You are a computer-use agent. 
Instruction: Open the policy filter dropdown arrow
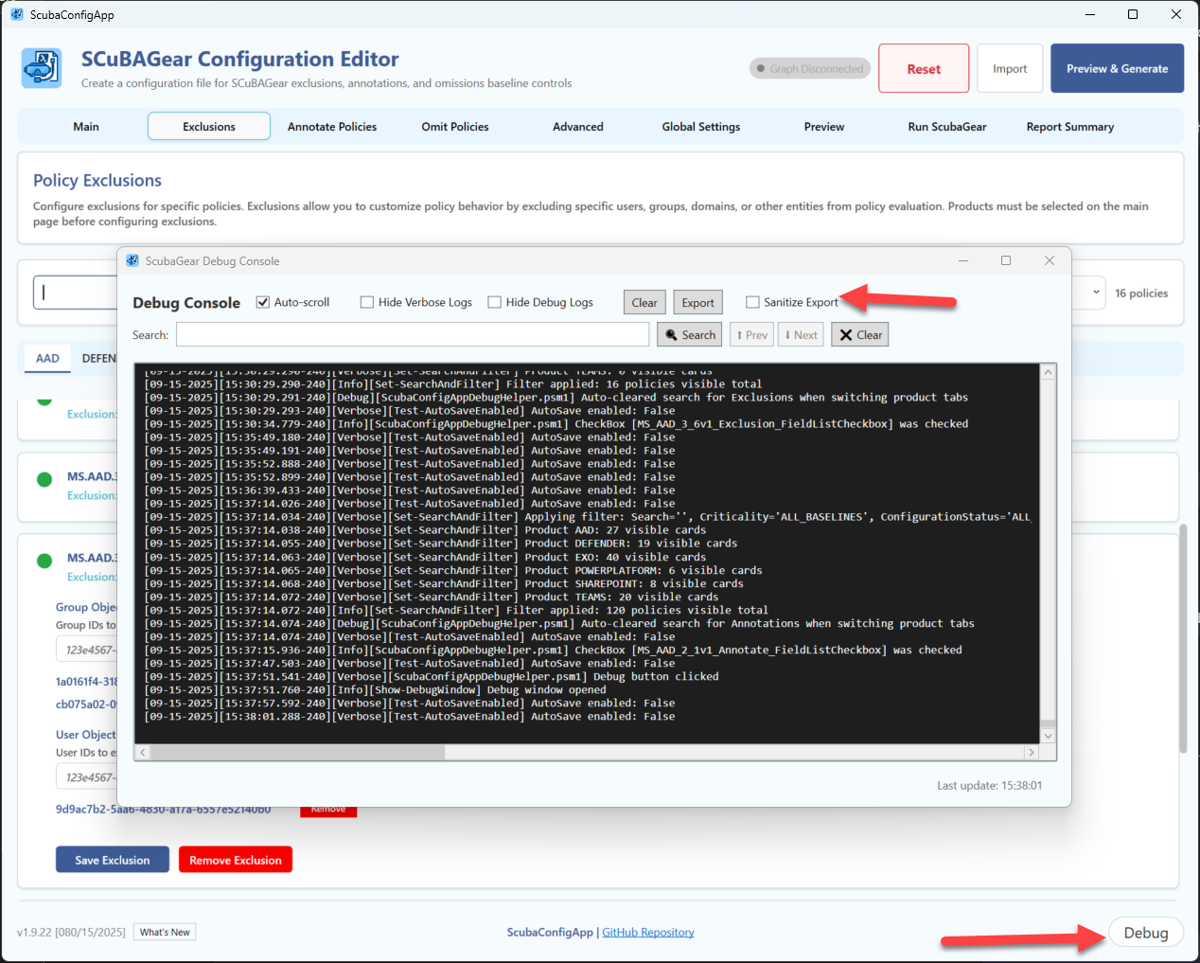pyautogui.click(x=1096, y=293)
